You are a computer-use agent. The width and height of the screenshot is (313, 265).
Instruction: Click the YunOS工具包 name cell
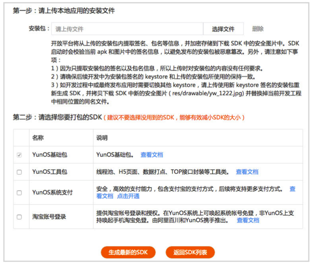pyautogui.click(x=61, y=172)
